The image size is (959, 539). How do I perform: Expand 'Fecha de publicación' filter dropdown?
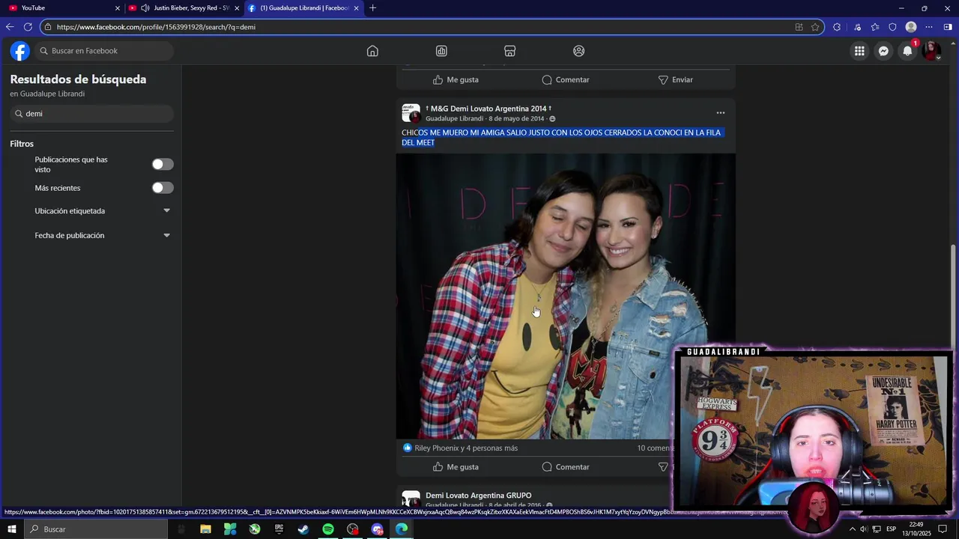coord(166,235)
